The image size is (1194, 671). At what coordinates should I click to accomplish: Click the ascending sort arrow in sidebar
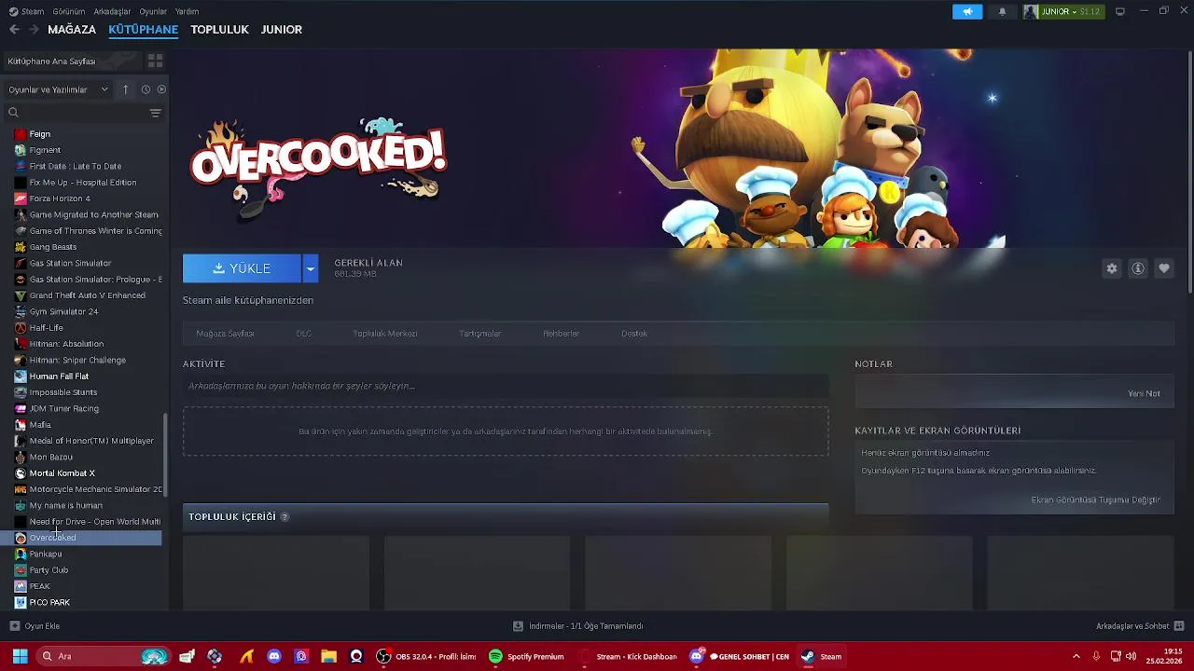[x=126, y=89]
